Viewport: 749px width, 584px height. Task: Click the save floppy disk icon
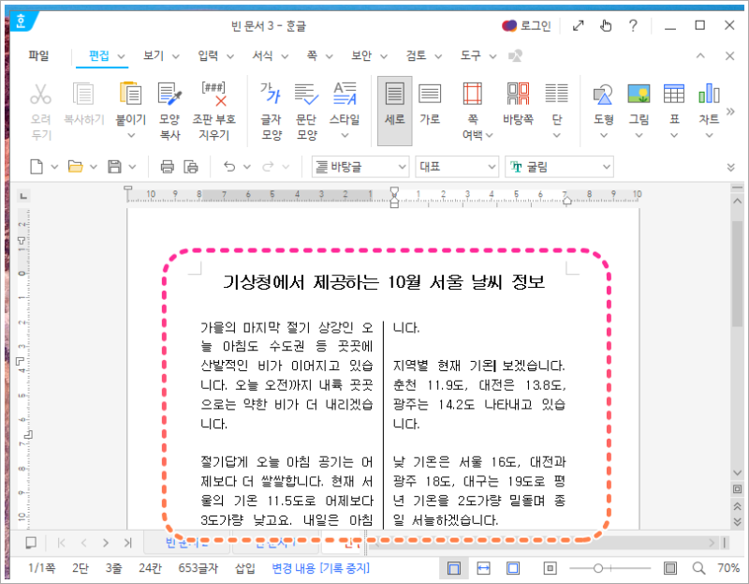click(114, 167)
